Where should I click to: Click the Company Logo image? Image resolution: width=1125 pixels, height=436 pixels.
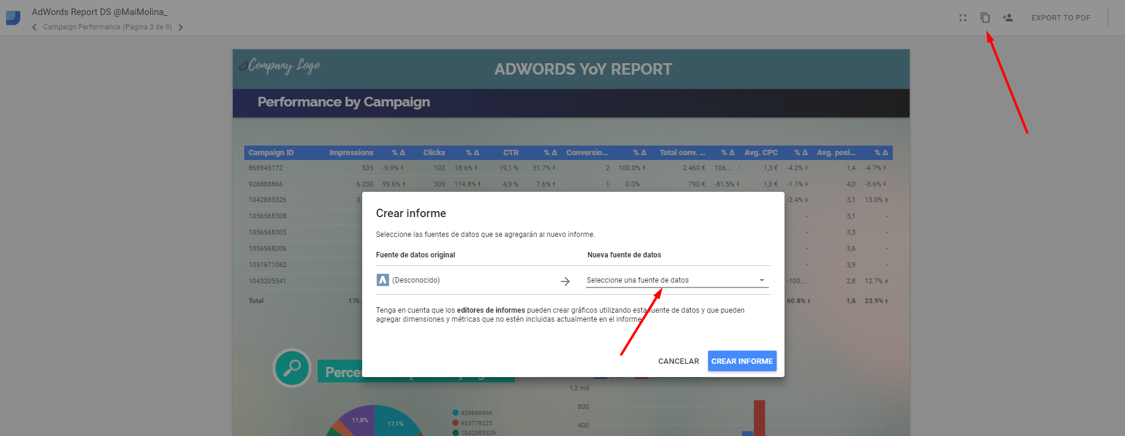coord(280,66)
